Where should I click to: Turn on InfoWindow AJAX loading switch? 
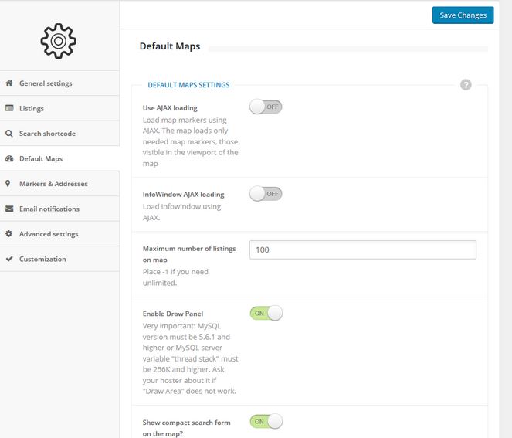tap(266, 194)
